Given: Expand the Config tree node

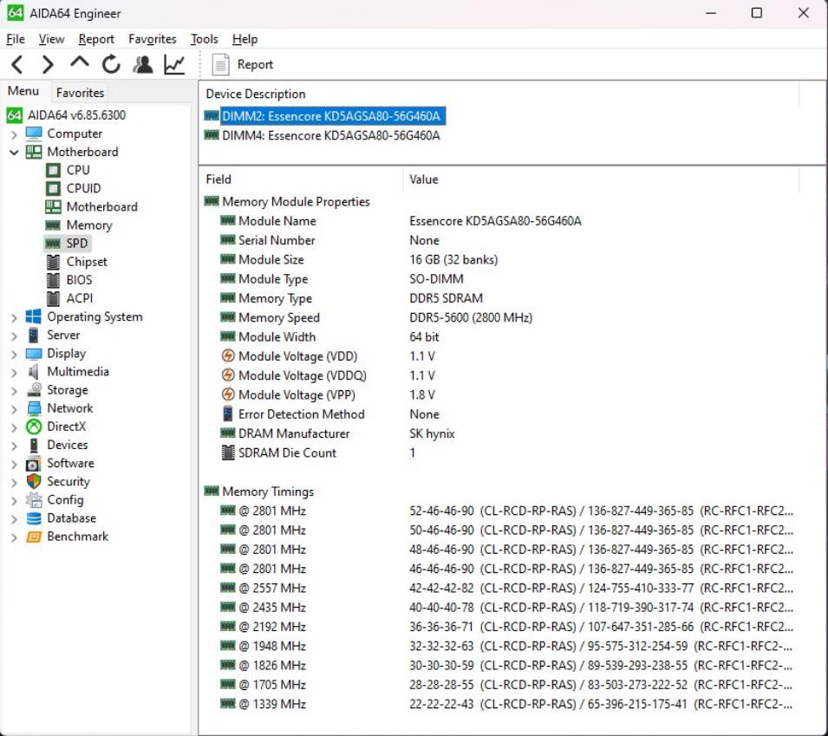Looking at the screenshot, I should [x=14, y=500].
